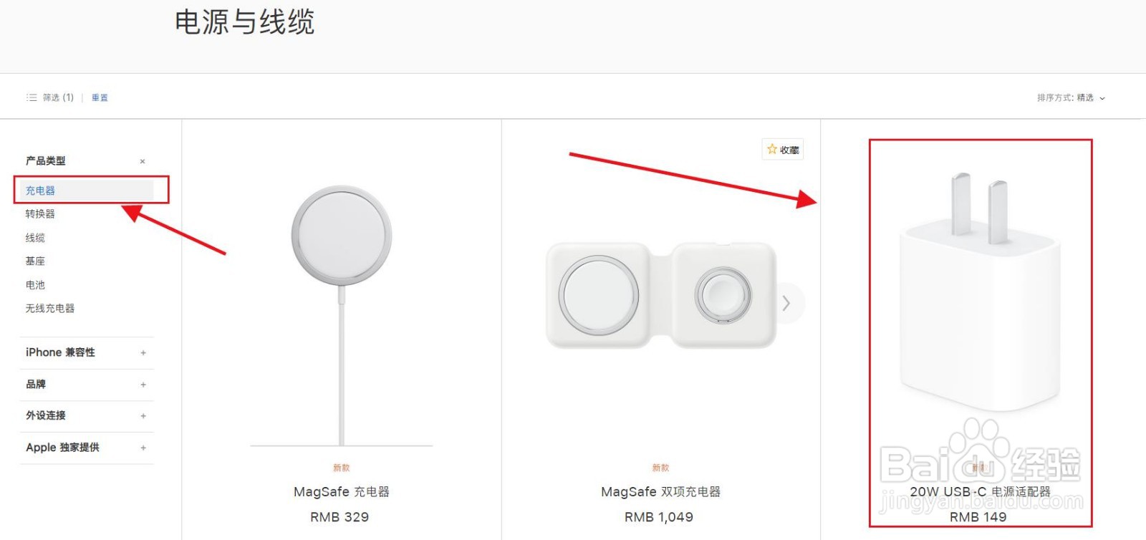This screenshot has height=540, width=1146.
Task: Click the filter list icon beside 筛选
Action: 32,97
